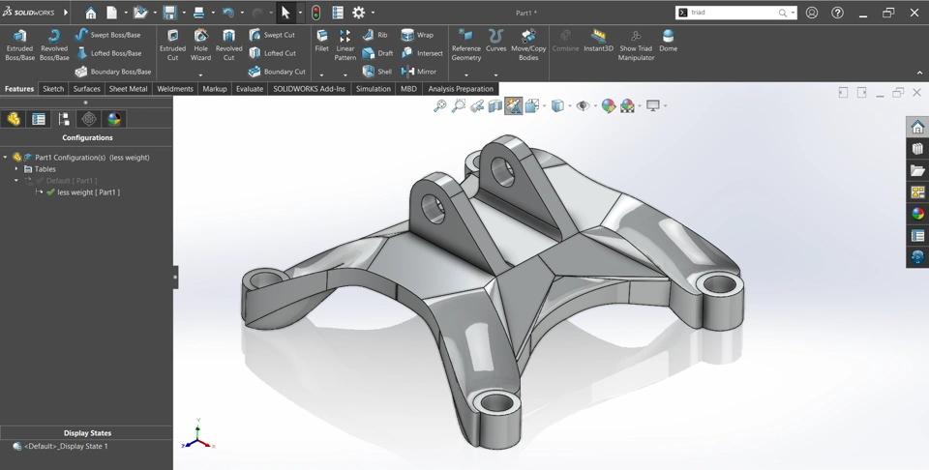Toggle the Hide/Show Items eye icon
Viewport: 929px width, 470px height.
click(x=582, y=105)
